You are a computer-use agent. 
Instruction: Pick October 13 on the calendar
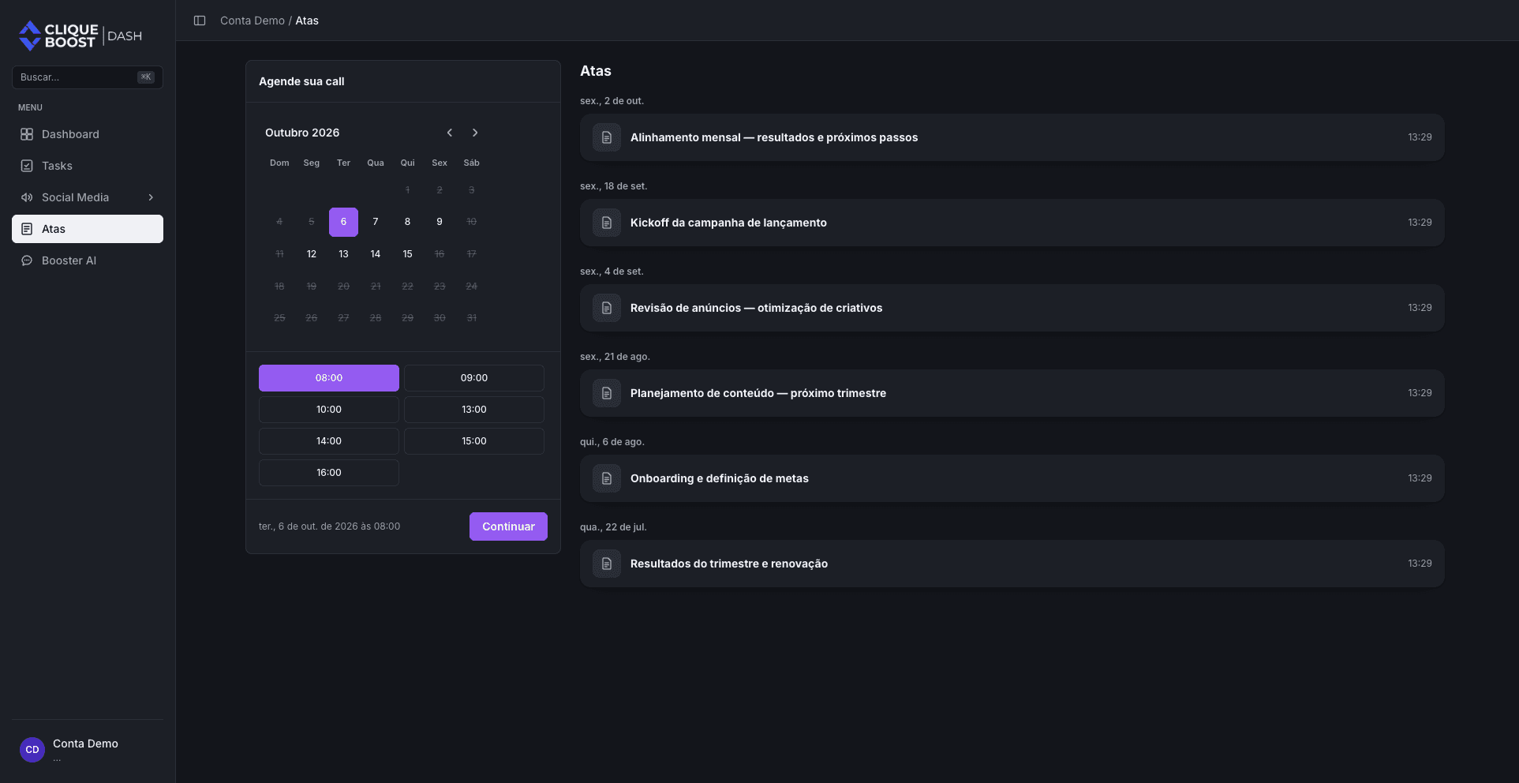tap(343, 254)
